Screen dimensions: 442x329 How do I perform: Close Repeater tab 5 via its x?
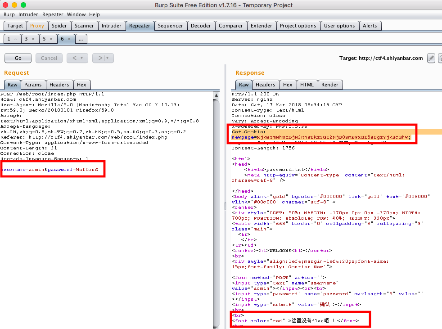[x=51, y=39]
